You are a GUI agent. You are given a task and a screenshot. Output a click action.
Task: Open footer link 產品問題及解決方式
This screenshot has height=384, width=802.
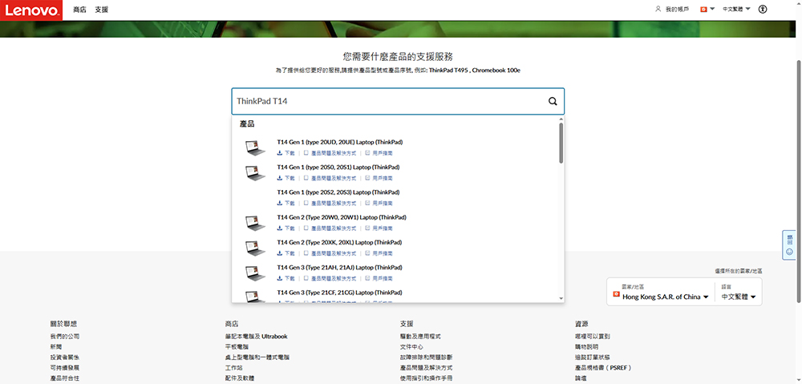point(426,368)
